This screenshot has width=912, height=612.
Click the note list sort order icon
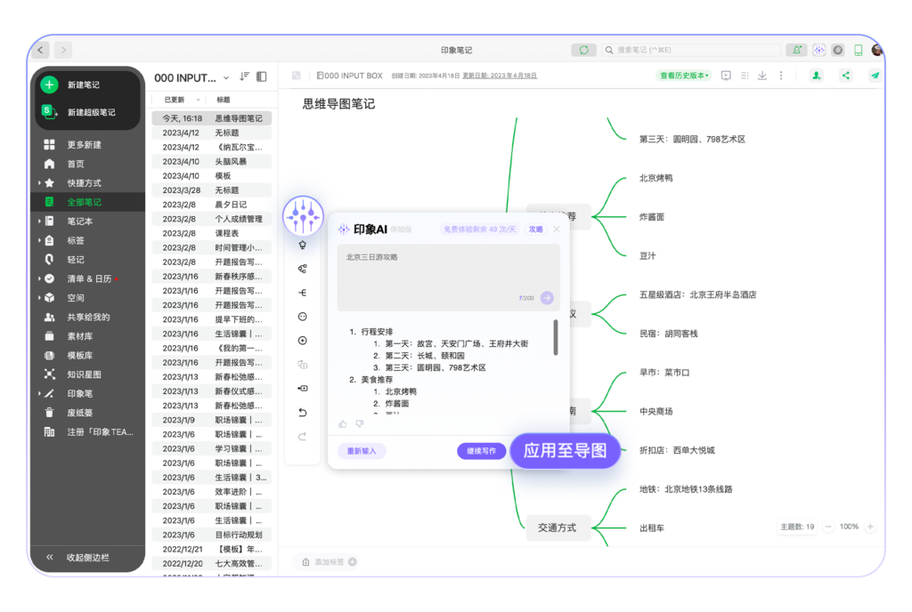click(x=244, y=76)
